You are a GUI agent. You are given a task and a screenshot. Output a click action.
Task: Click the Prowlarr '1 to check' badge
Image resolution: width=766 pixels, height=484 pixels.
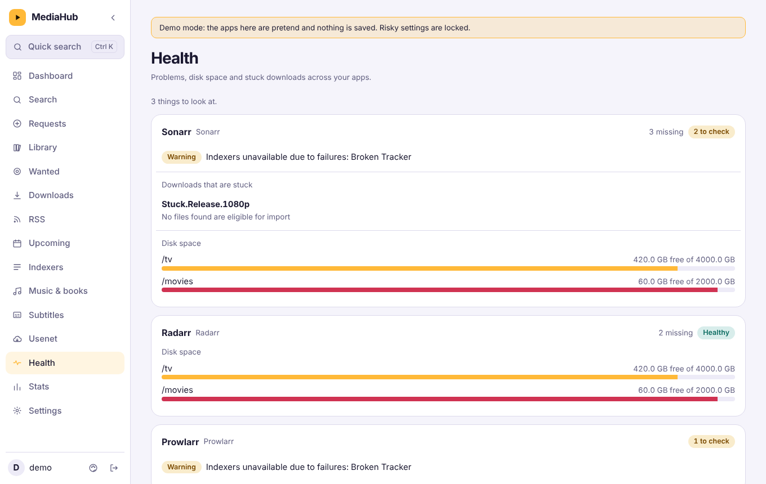tap(711, 441)
